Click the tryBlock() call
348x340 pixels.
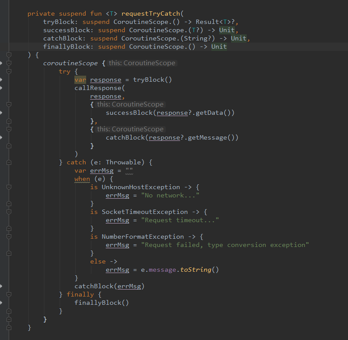(x=153, y=80)
